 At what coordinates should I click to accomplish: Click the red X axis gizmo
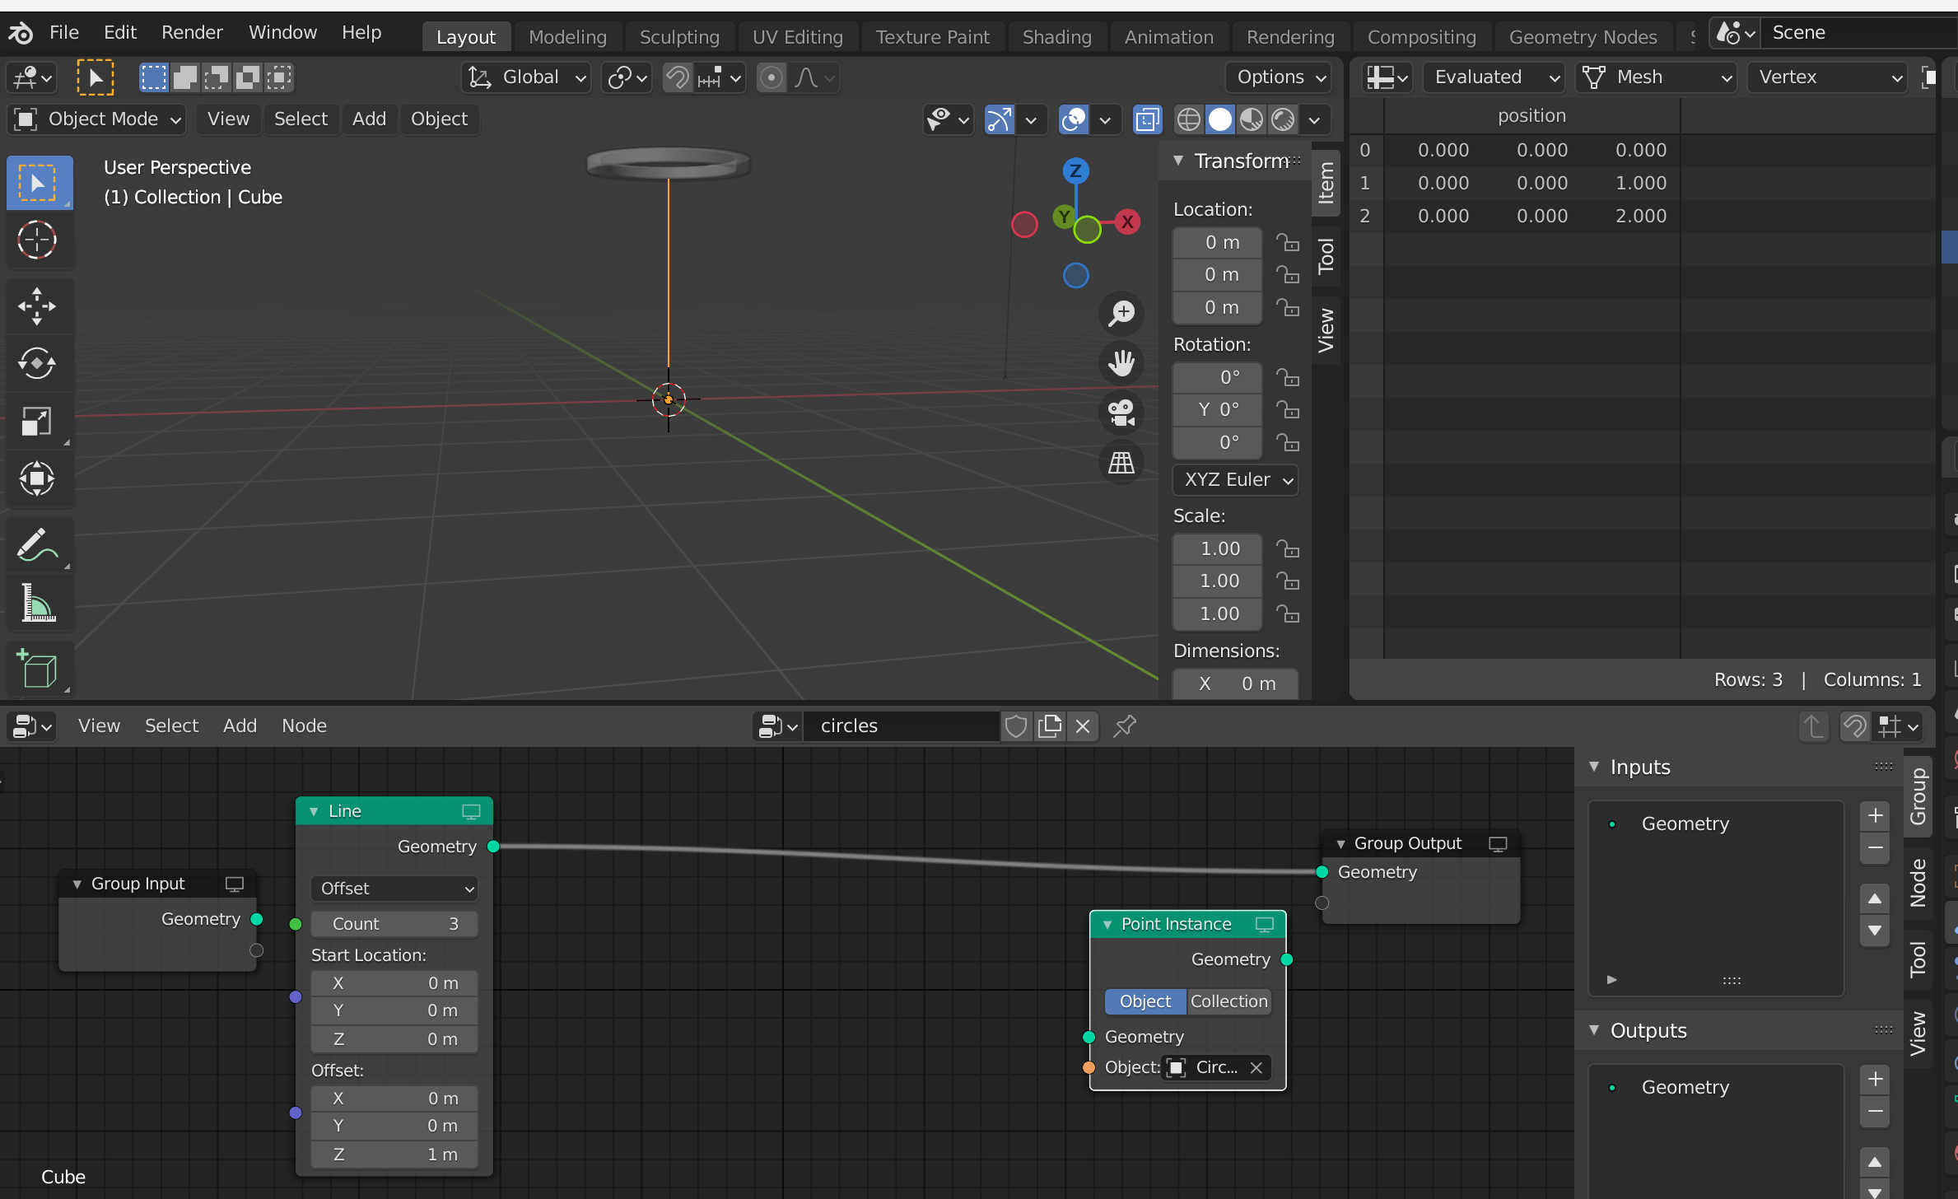point(1127,221)
